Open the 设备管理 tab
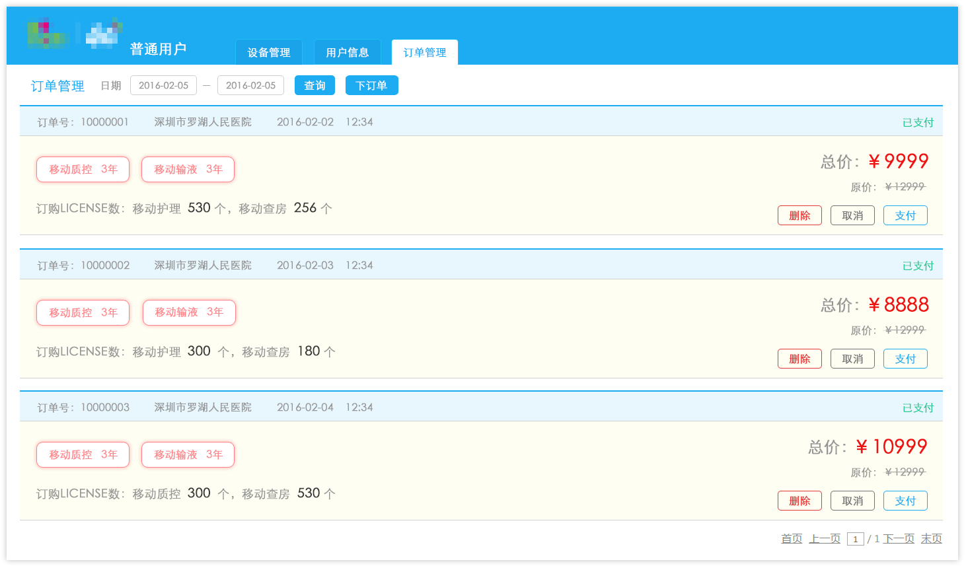This screenshot has width=966, height=568. pyautogui.click(x=269, y=52)
